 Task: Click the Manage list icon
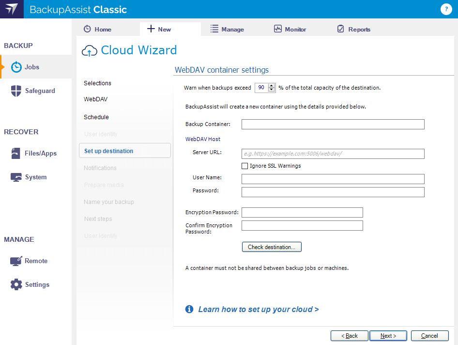214,29
